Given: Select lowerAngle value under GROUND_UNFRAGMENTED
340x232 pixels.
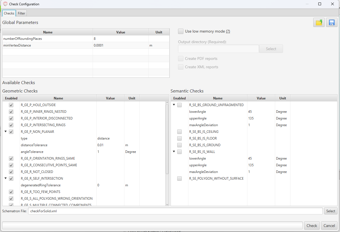Looking at the screenshot, I should click(250, 112).
